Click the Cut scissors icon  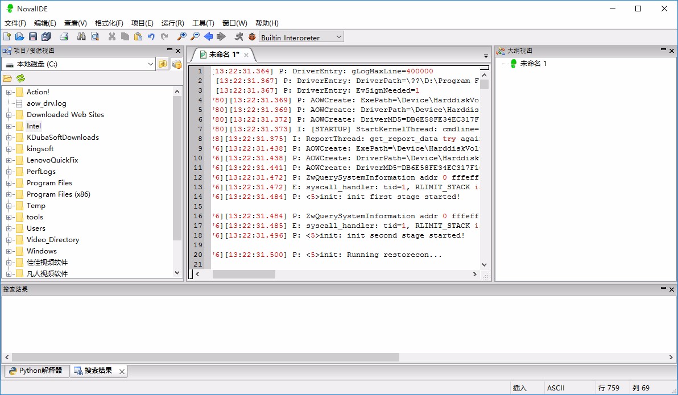point(112,37)
